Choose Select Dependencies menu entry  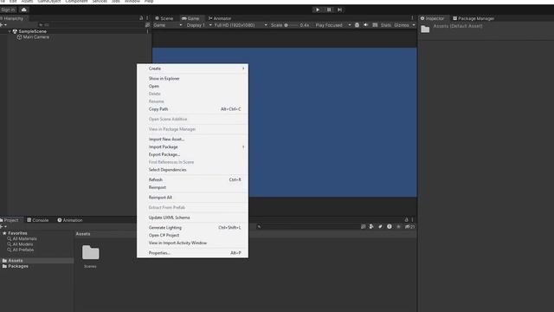coord(192,170)
